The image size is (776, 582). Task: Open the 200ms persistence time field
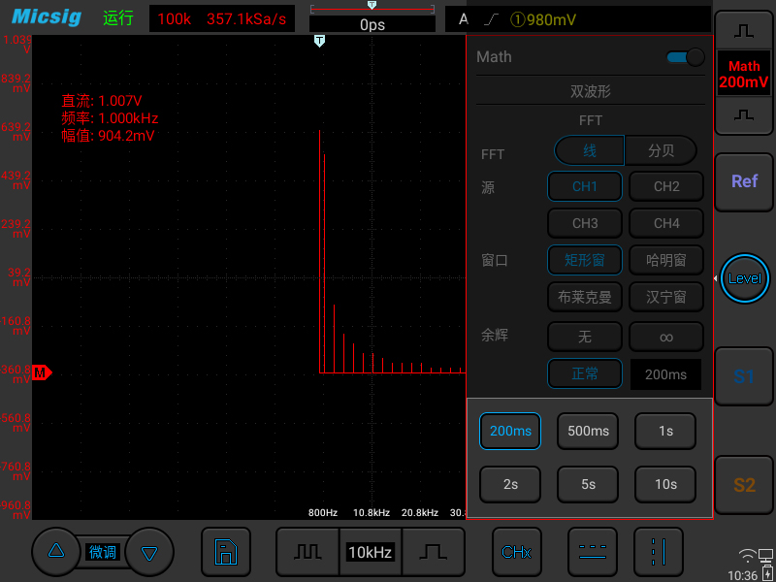[x=665, y=374]
